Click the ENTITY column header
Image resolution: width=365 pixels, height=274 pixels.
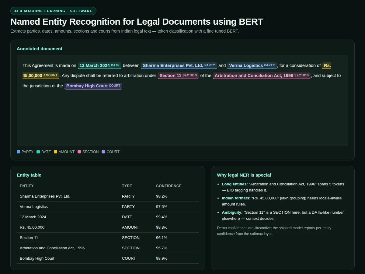click(27, 186)
